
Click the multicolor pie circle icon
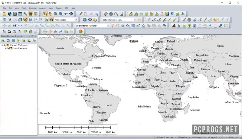click(x=80, y=32)
